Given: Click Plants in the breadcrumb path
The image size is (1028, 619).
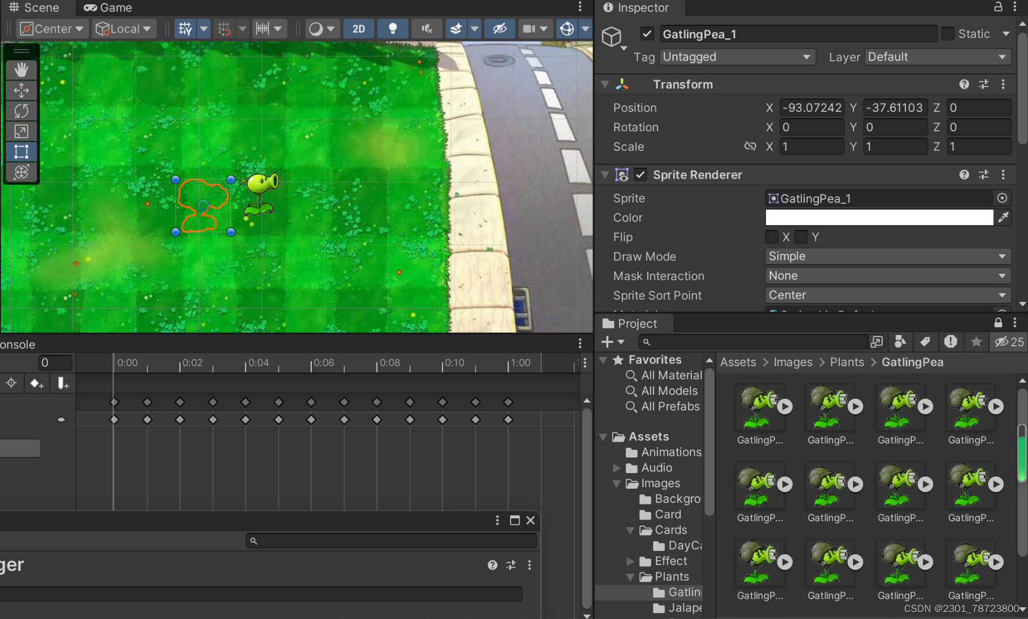Looking at the screenshot, I should (x=846, y=362).
